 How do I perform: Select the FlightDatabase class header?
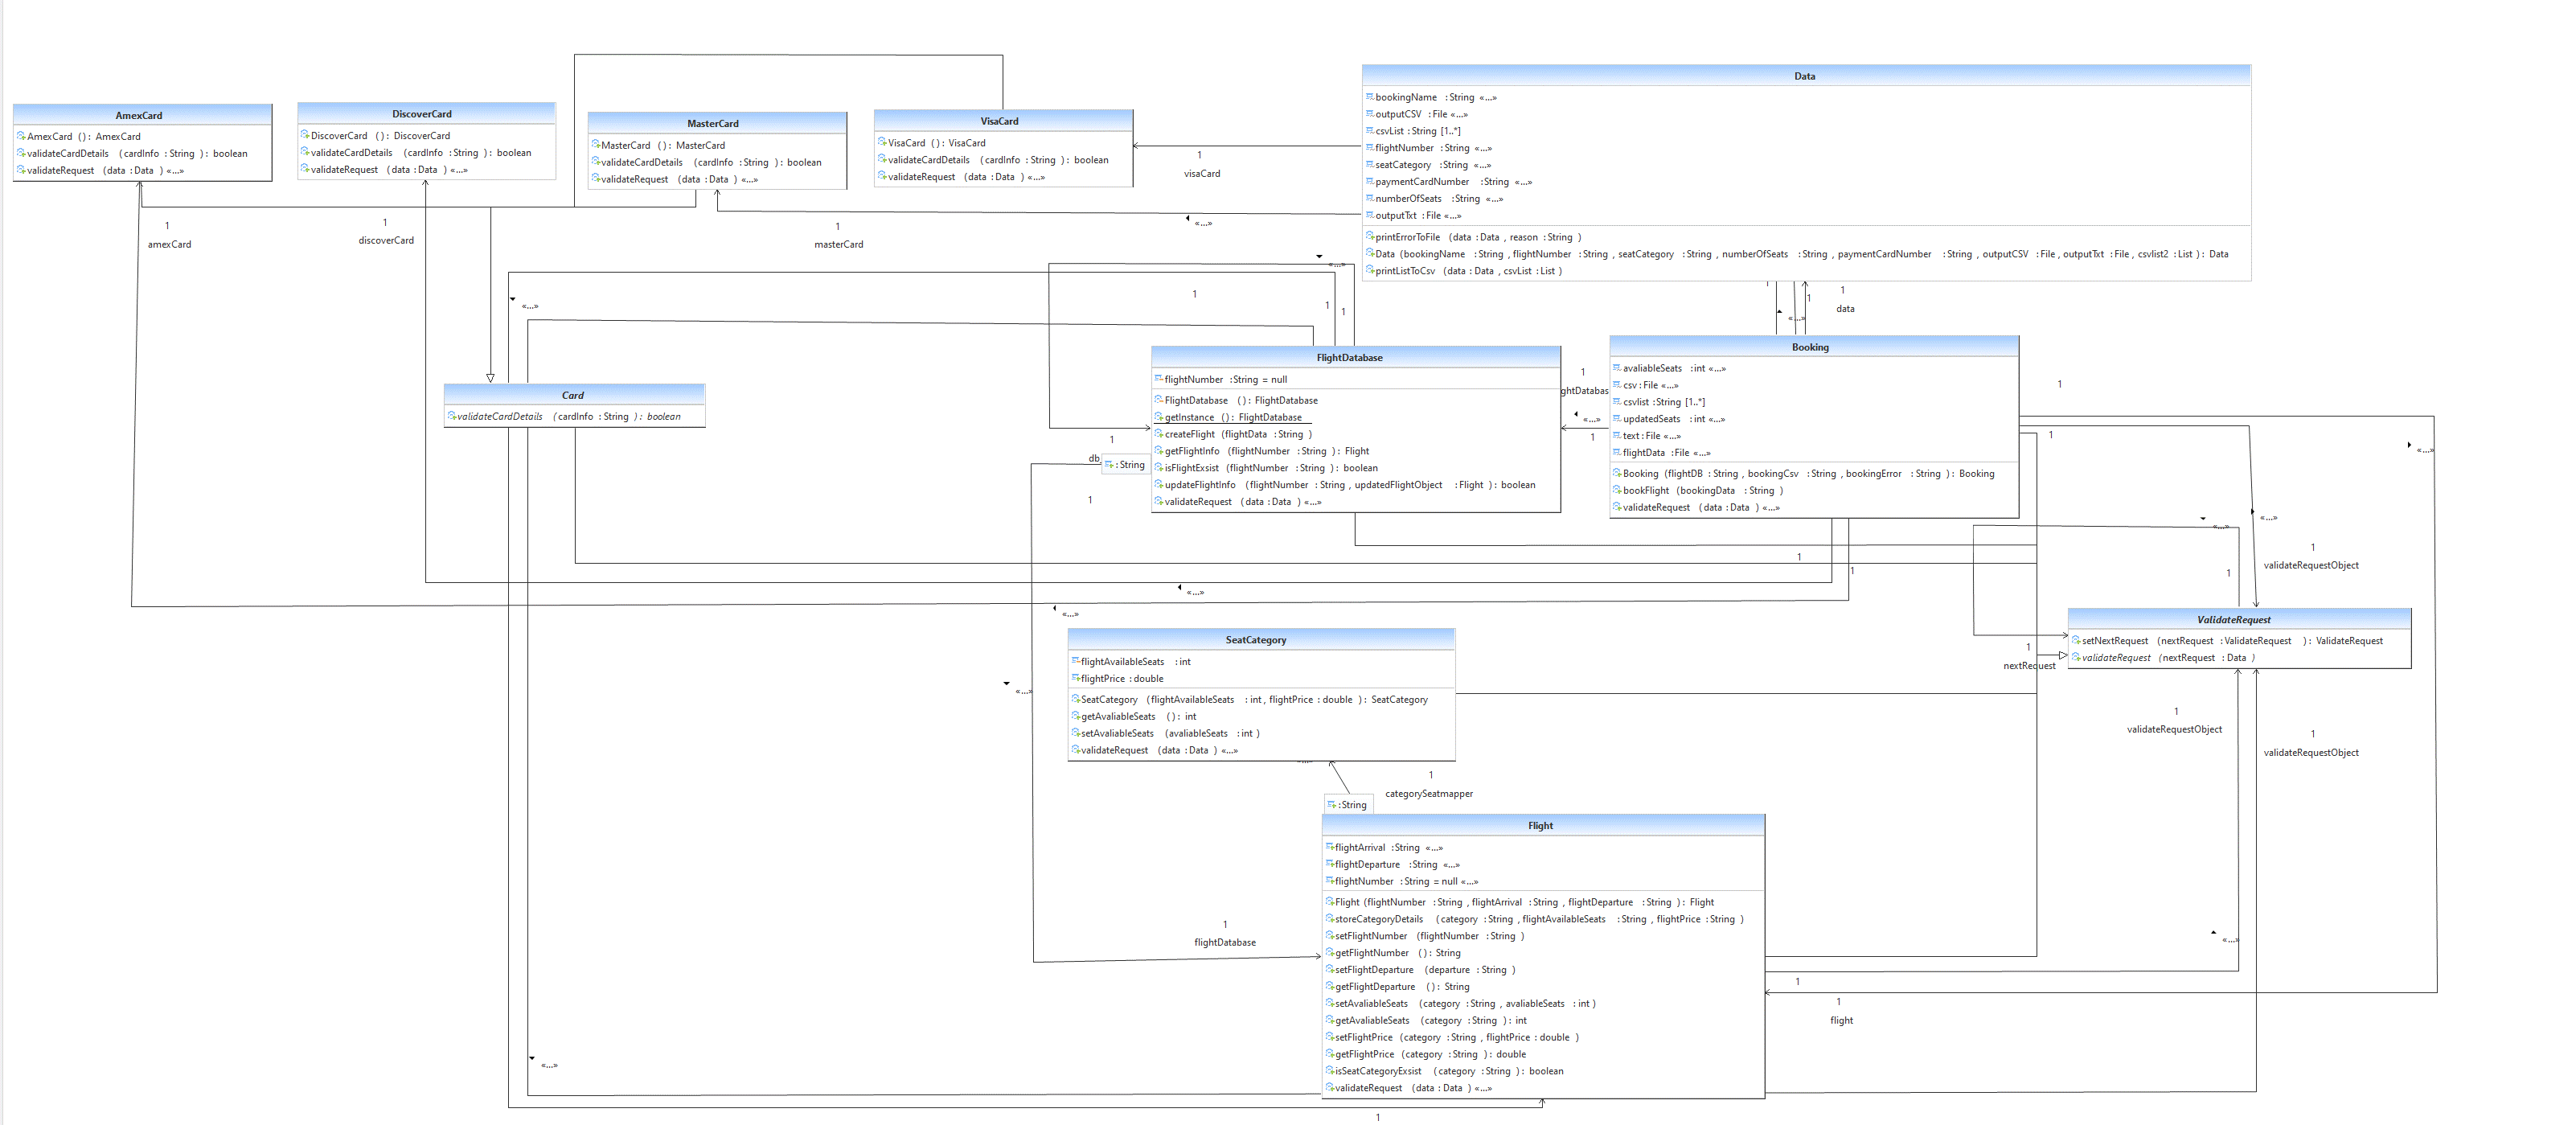pyautogui.click(x=1355, y=357)
